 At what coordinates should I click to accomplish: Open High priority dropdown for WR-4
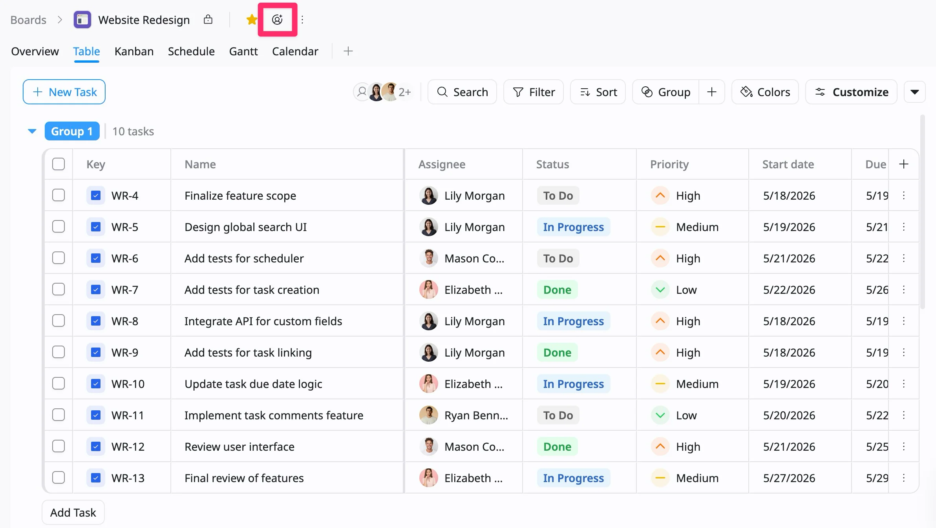click(676, 195)
